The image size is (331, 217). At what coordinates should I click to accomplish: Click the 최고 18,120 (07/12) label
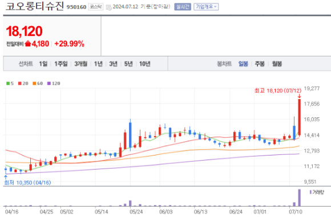[x=278, y=91]
